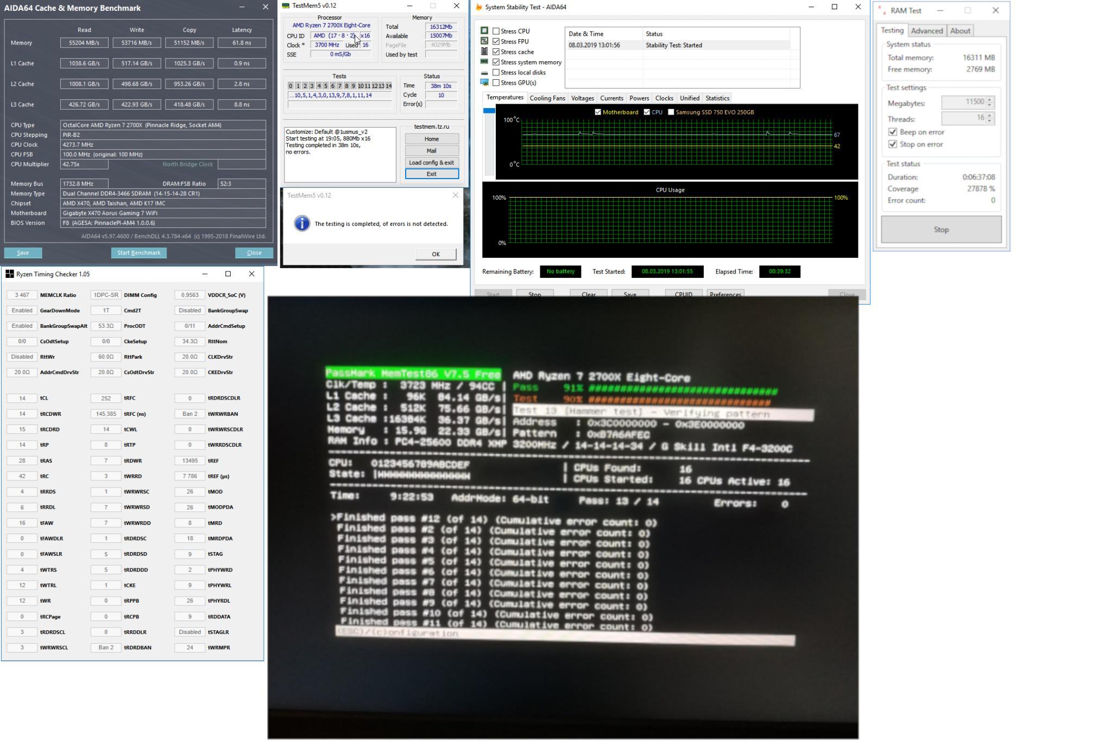Click the Stress CPU chip icon
The width and height of the screenshot is (1112, 741).
click(484, 31)
